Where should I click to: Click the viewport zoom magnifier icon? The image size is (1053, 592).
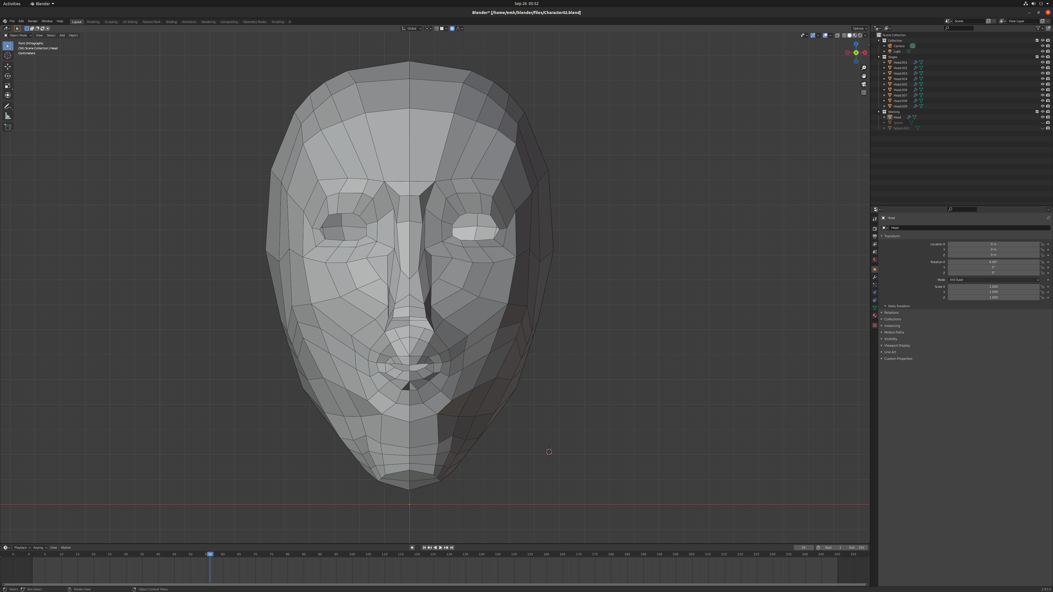click(x=864, y=68)
